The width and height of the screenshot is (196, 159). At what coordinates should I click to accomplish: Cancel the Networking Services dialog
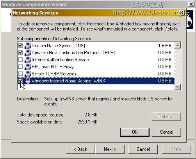pos(166,132)
